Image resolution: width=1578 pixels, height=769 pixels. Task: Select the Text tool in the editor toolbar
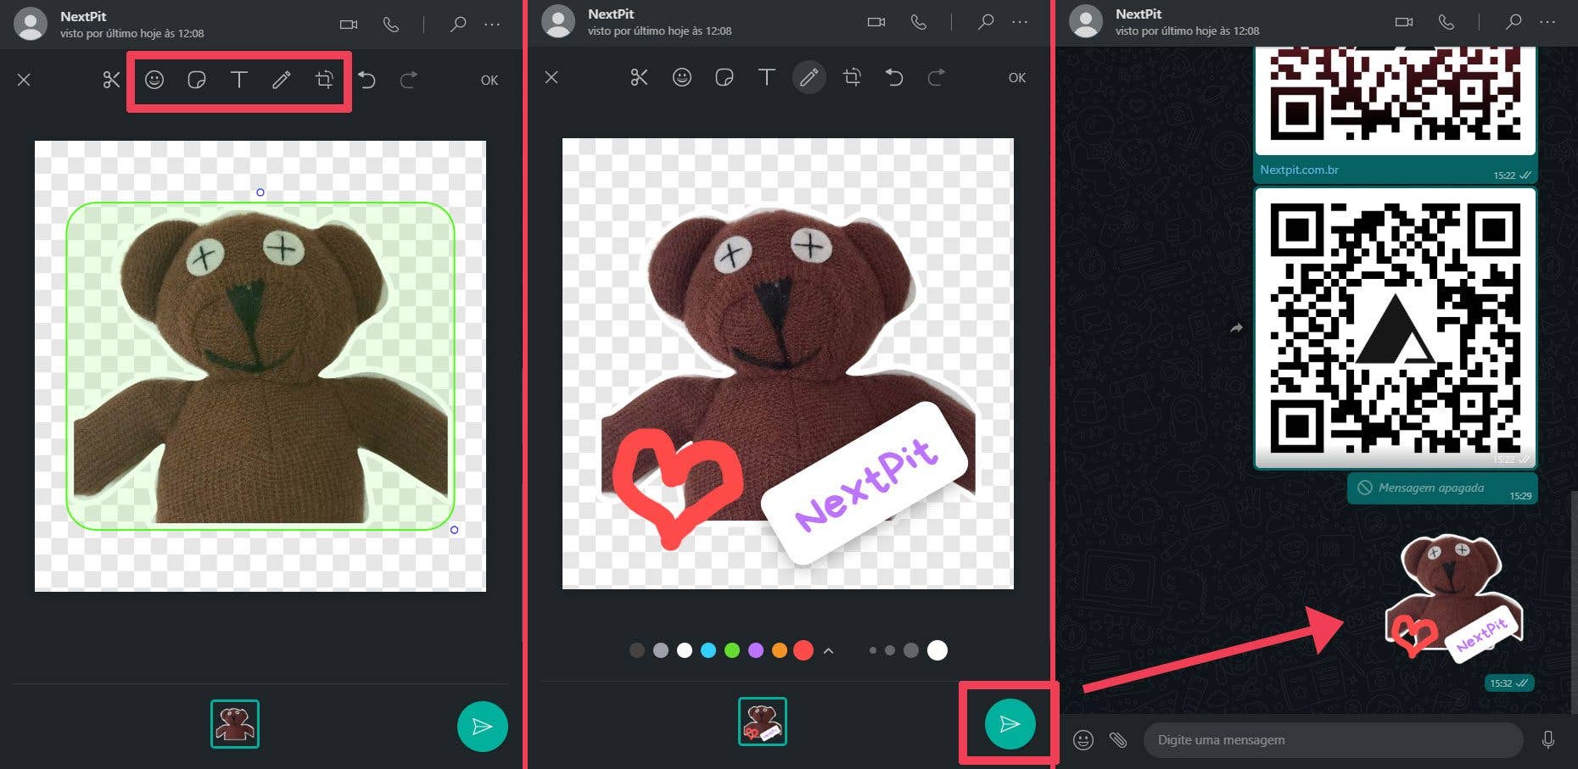239,80
